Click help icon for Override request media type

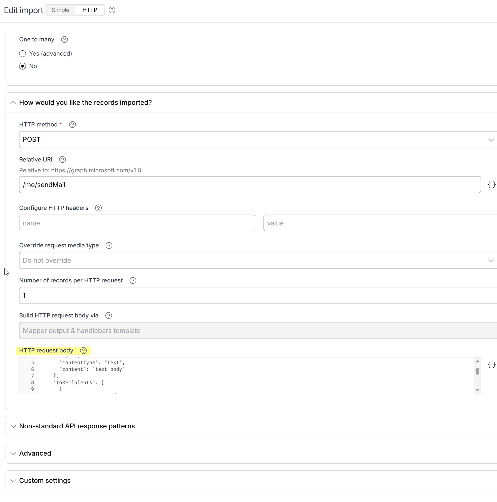pos(109,245)
